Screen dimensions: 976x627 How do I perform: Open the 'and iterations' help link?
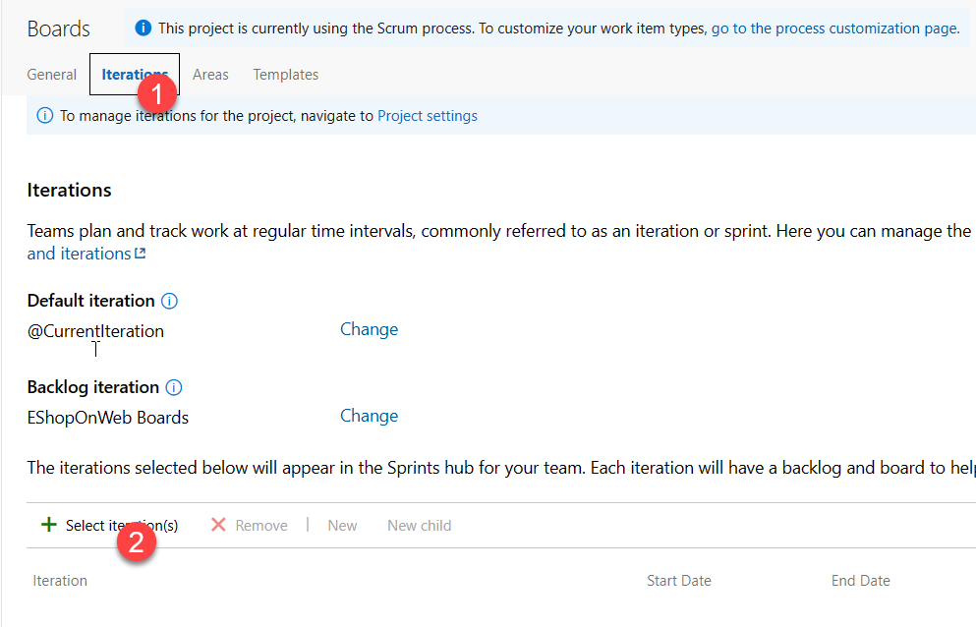tap(79, 254)
